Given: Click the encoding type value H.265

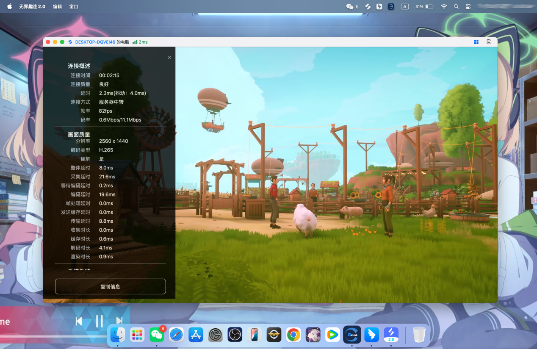Looking at the screenshot, I should click(x=106, y=150).
